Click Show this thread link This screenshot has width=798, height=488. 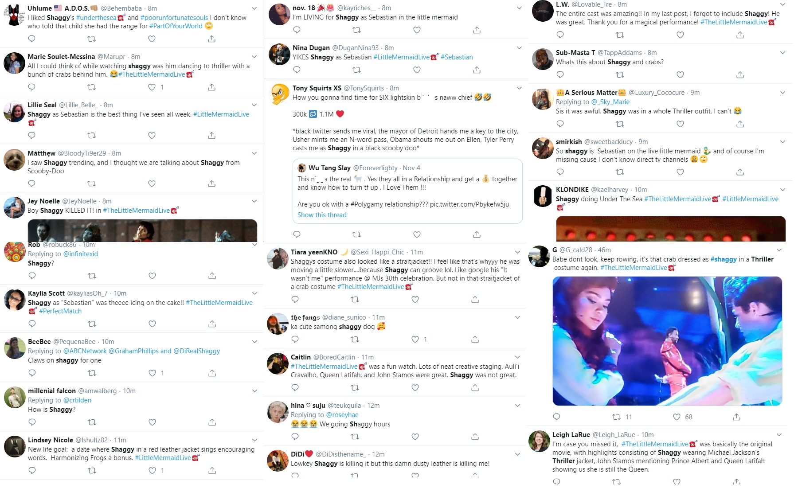point(322,215)
